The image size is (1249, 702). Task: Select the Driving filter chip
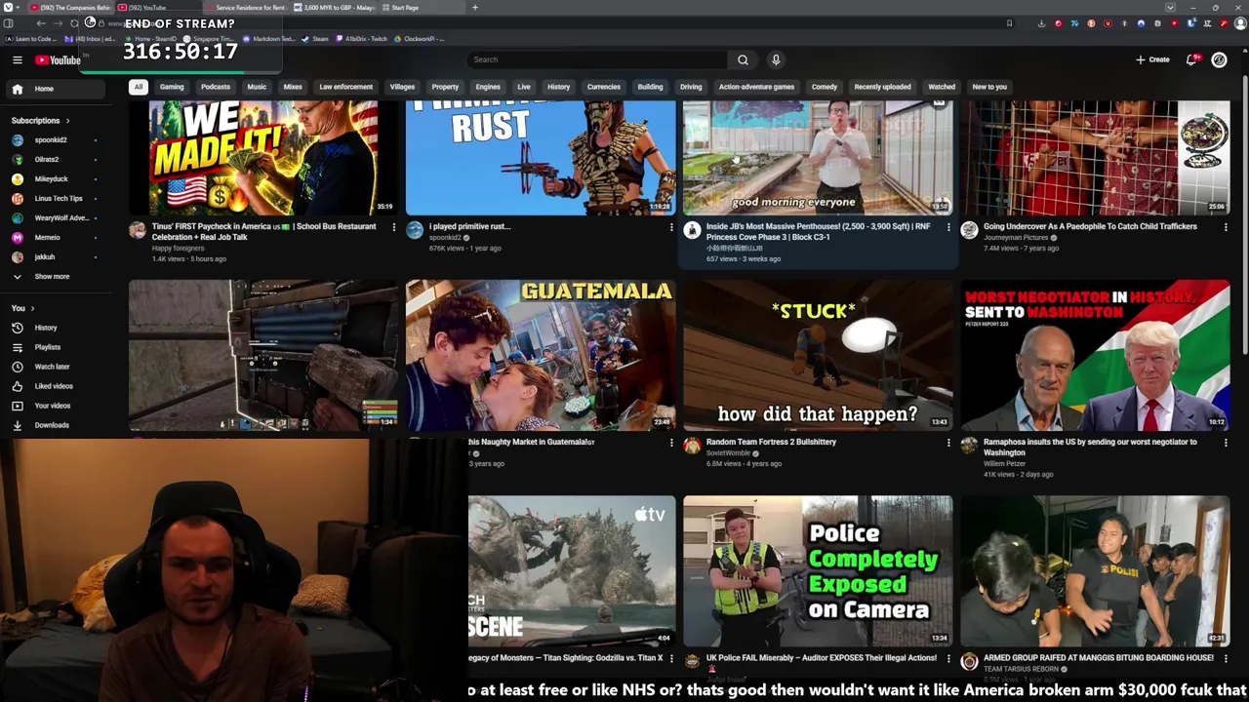click(x=691, y=87)
